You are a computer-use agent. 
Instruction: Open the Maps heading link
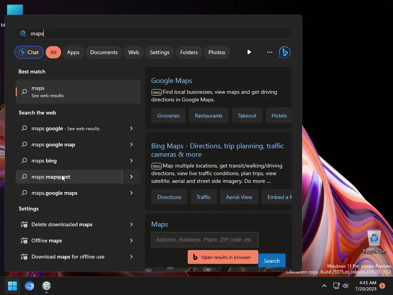pyautogui.click(x=159, y=224)
